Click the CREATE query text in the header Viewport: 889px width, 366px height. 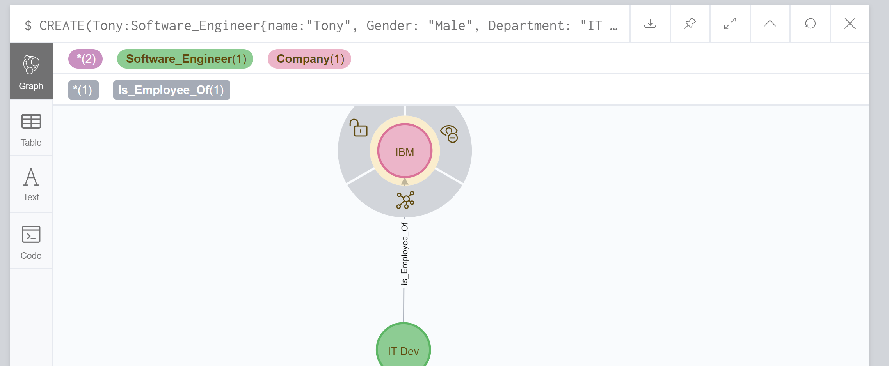tap(321, 26)
